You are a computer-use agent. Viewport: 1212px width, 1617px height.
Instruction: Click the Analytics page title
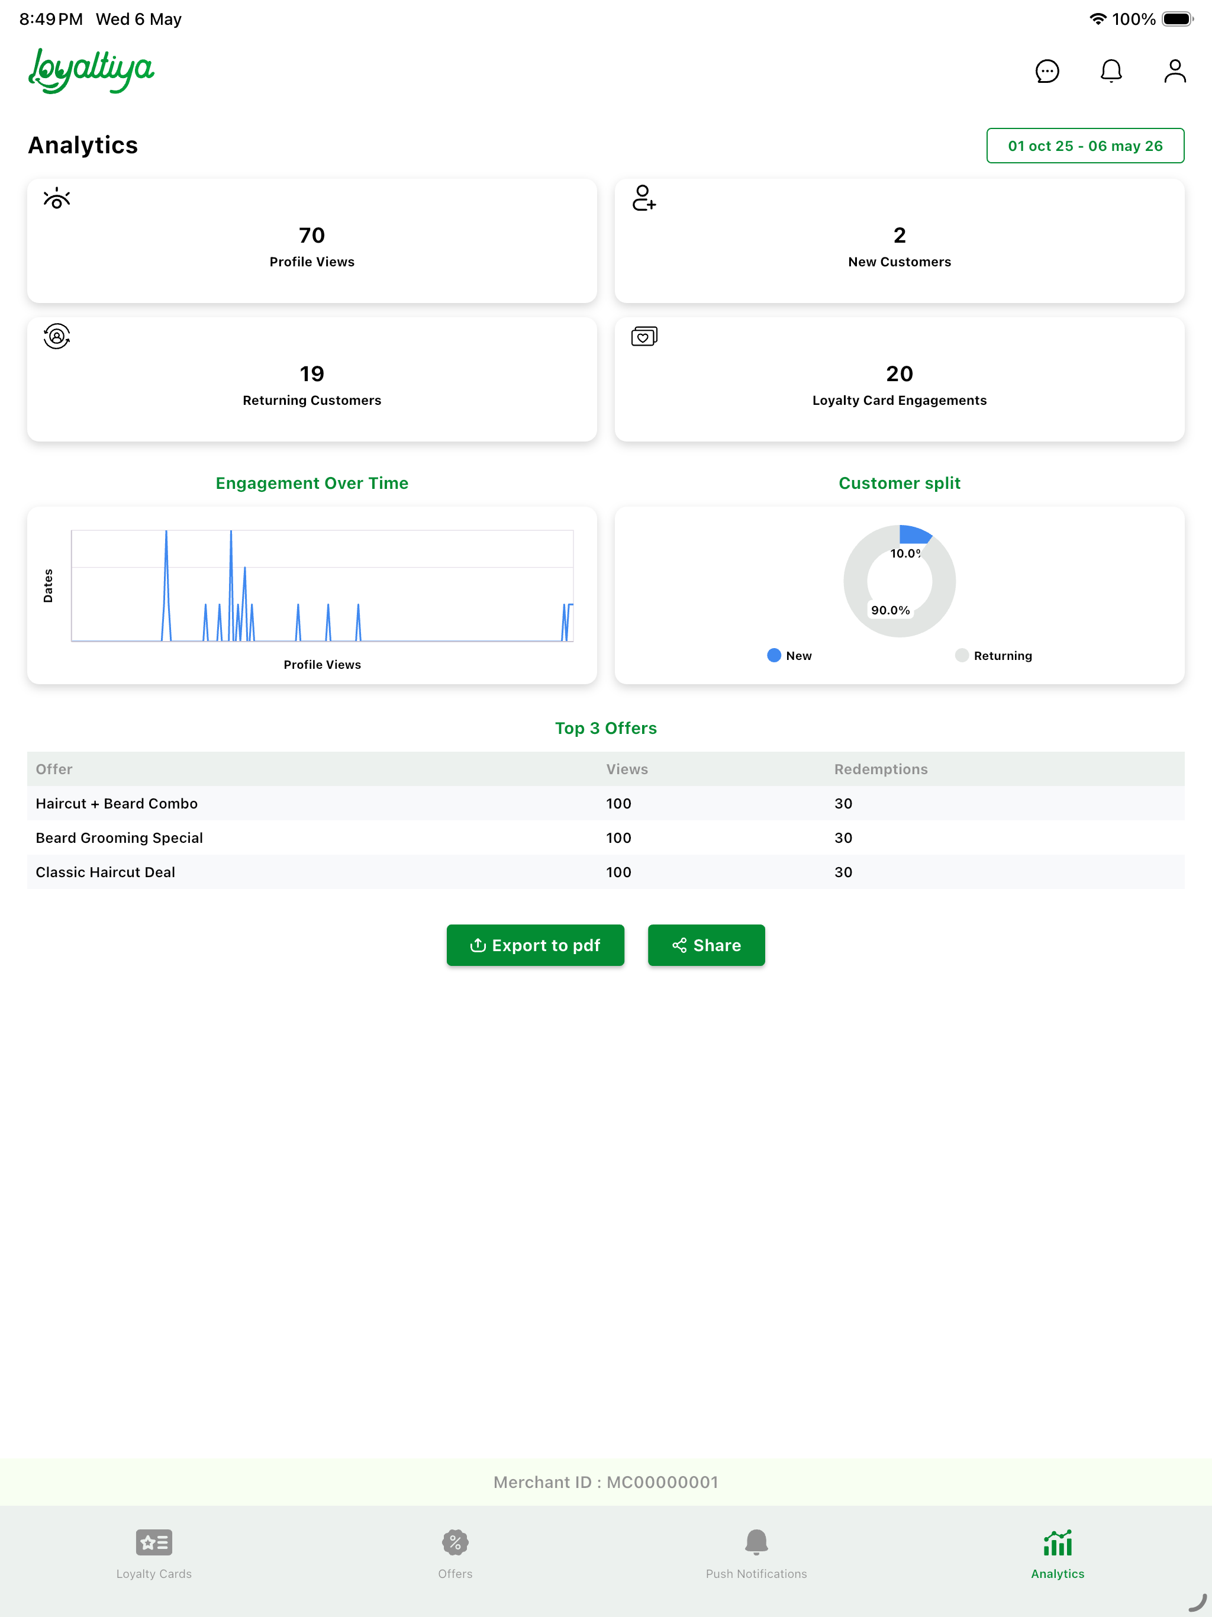click(x=83, y=146)
